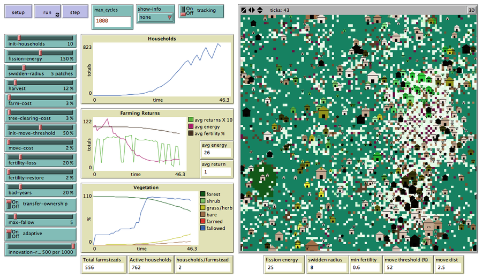Click the bad-years slider
Viewport: 482px width, 278px height.
click(40, 189)
